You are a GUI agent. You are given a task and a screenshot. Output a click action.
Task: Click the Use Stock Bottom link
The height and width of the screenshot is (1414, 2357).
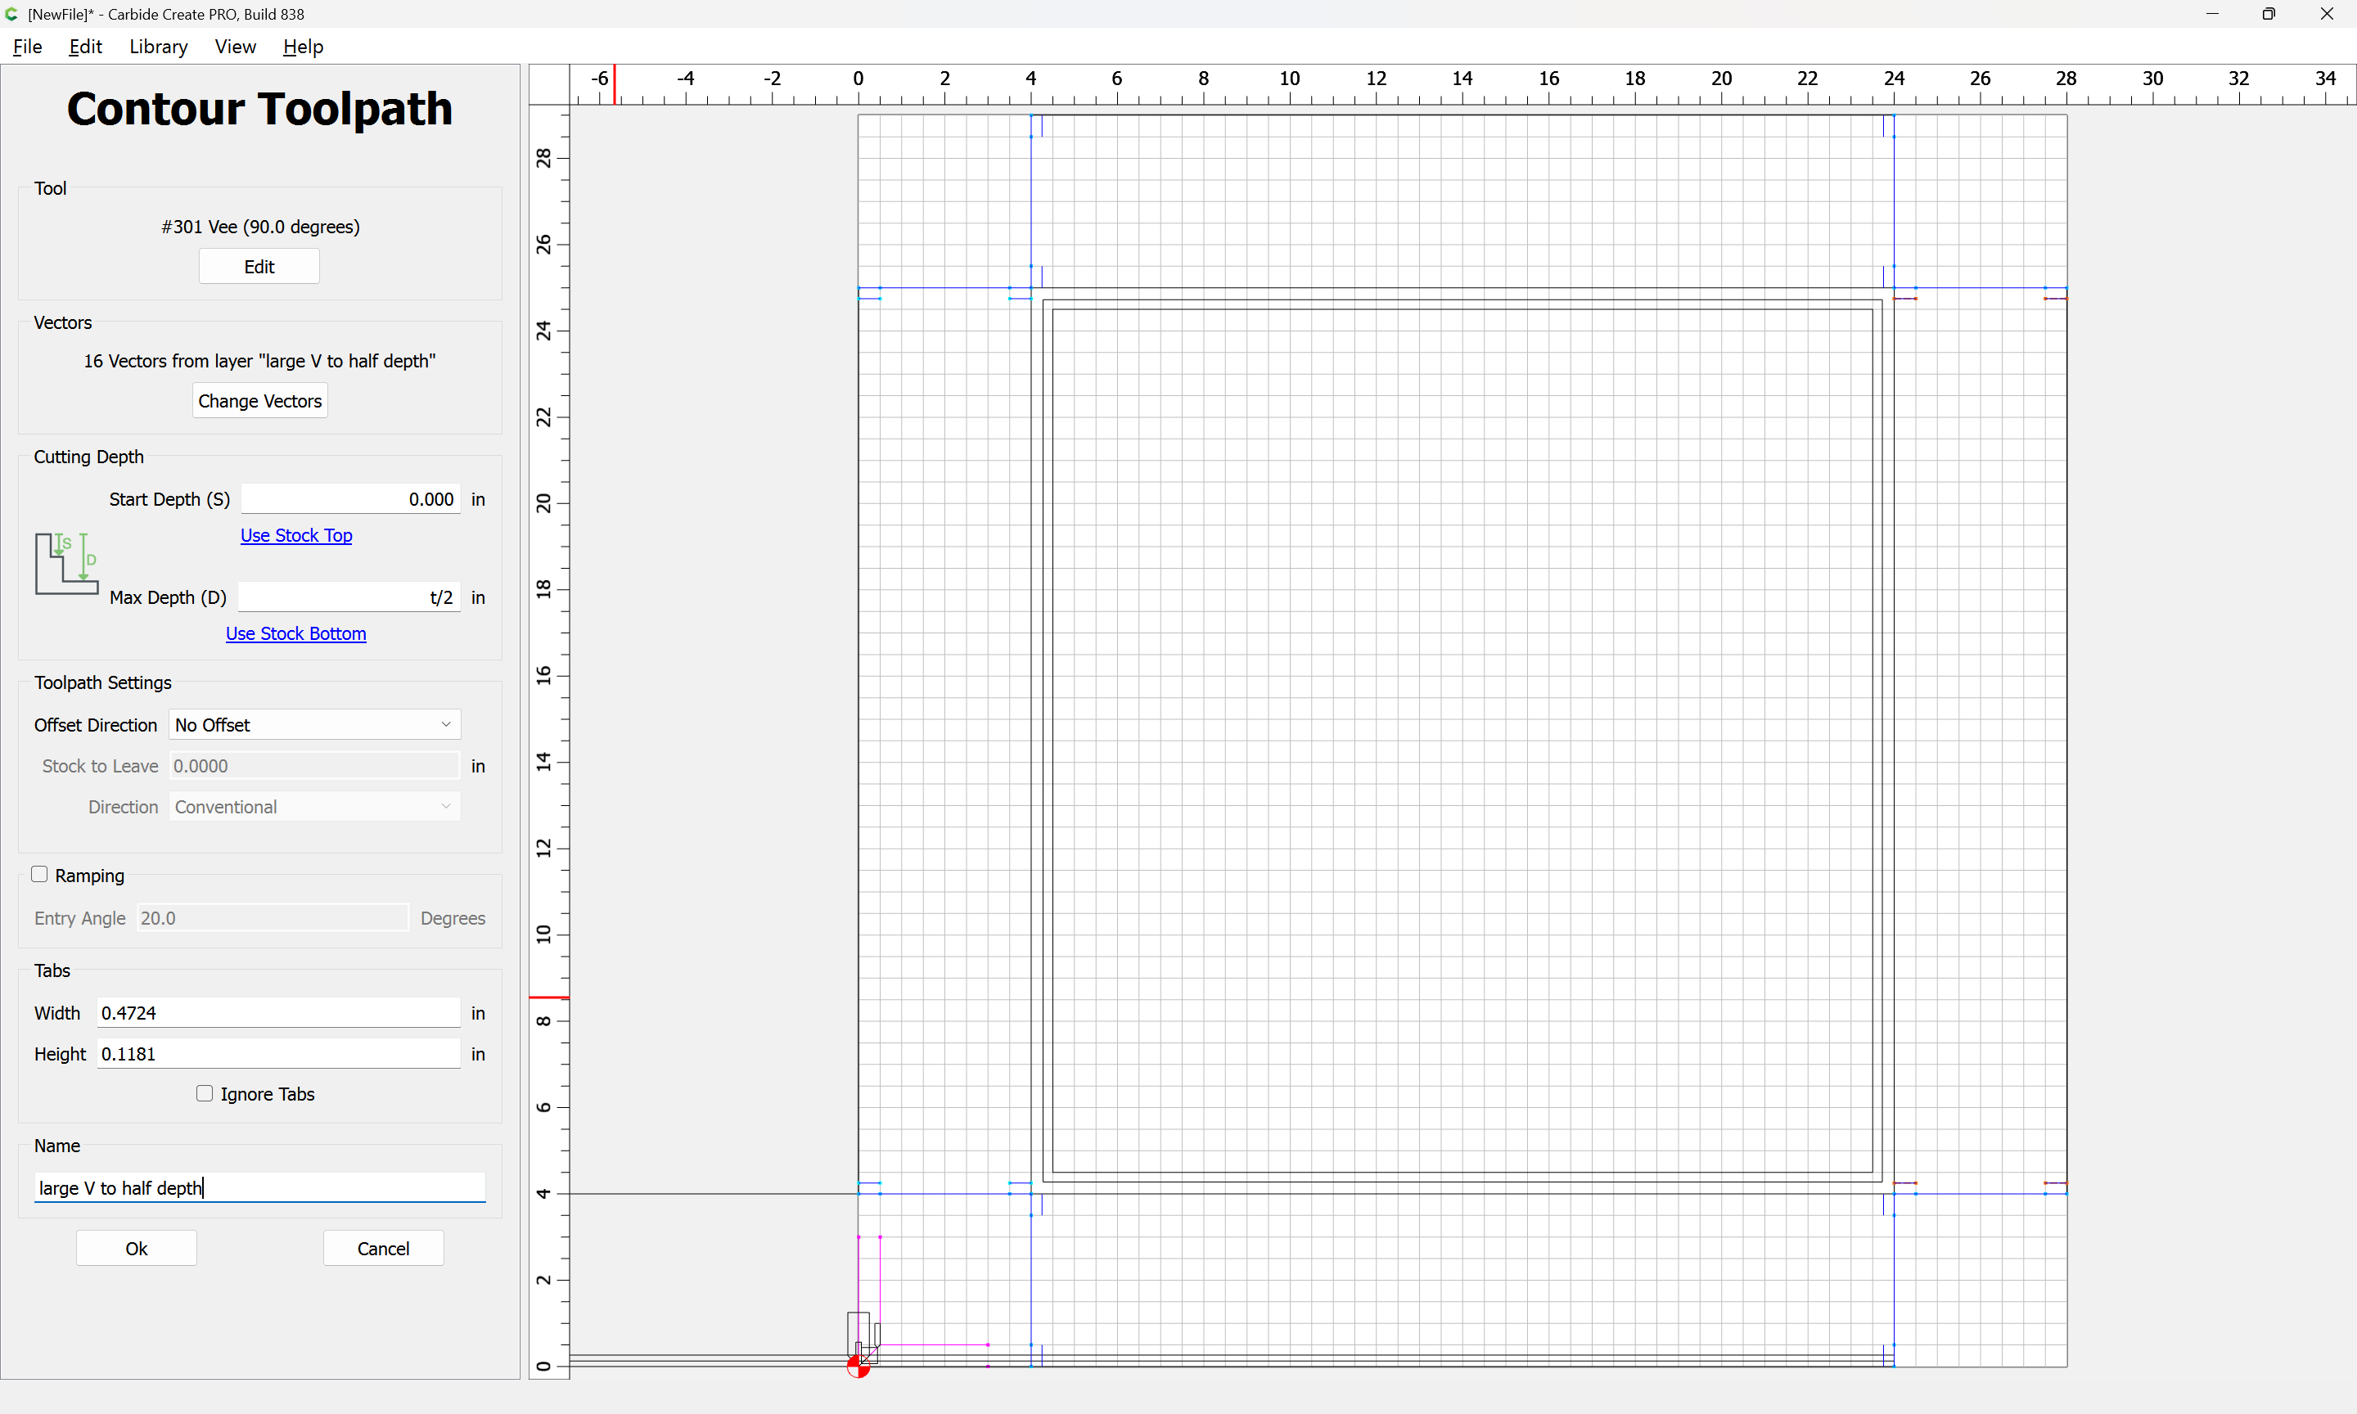[295, 633]
